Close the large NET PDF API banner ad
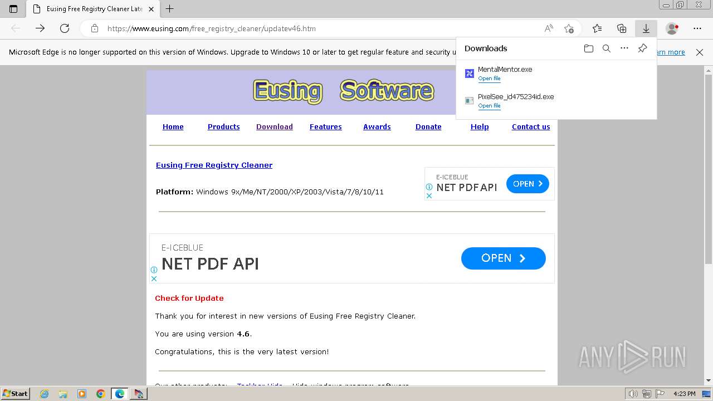The height and width of the screenshot is (401, 713). tap(154, 278)
